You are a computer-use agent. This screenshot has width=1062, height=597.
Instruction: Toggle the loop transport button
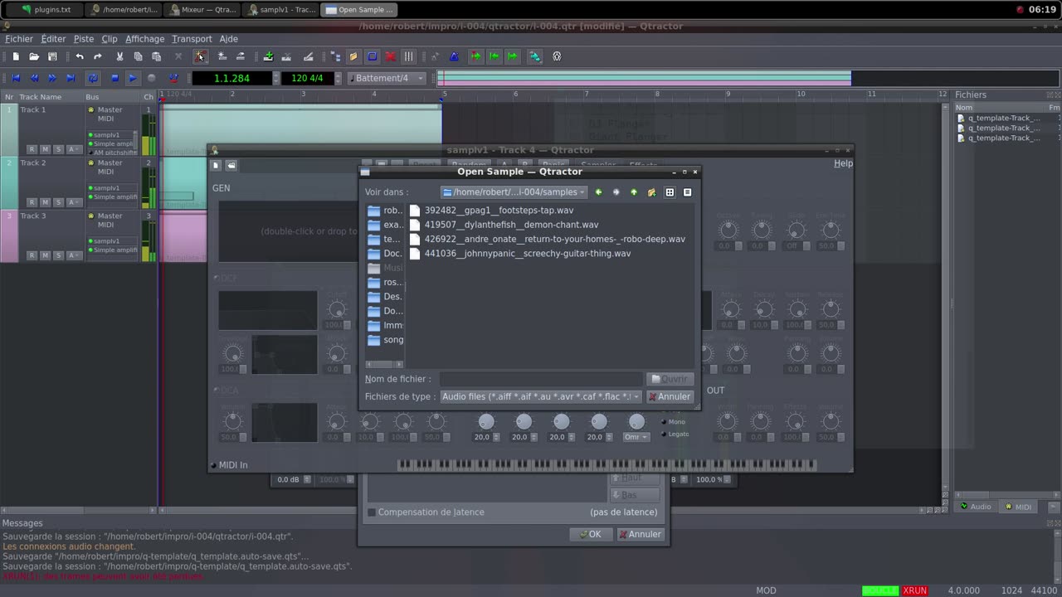93,78
